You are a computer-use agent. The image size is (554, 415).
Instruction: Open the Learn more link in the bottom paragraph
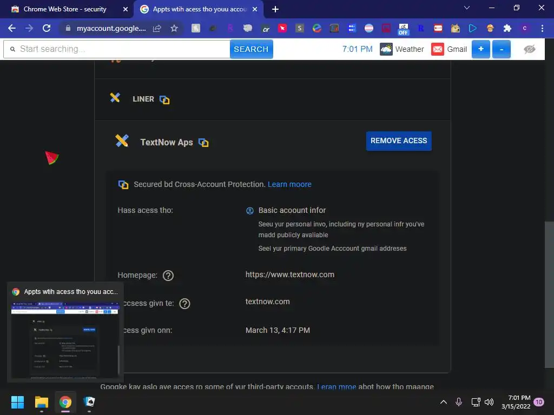click(x=337, y=386)
